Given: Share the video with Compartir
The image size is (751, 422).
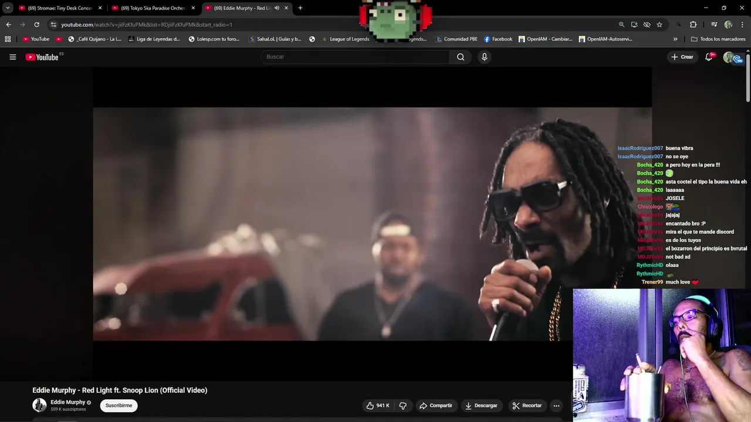Looking at the screenshot, I should pos(436,406).
